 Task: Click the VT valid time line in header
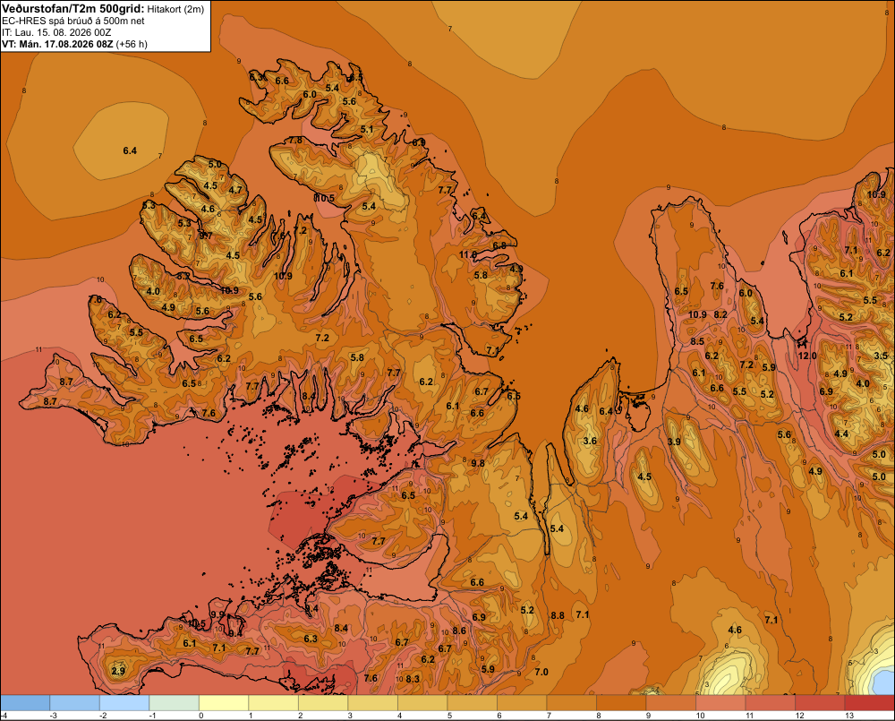(x=74, y=44)
